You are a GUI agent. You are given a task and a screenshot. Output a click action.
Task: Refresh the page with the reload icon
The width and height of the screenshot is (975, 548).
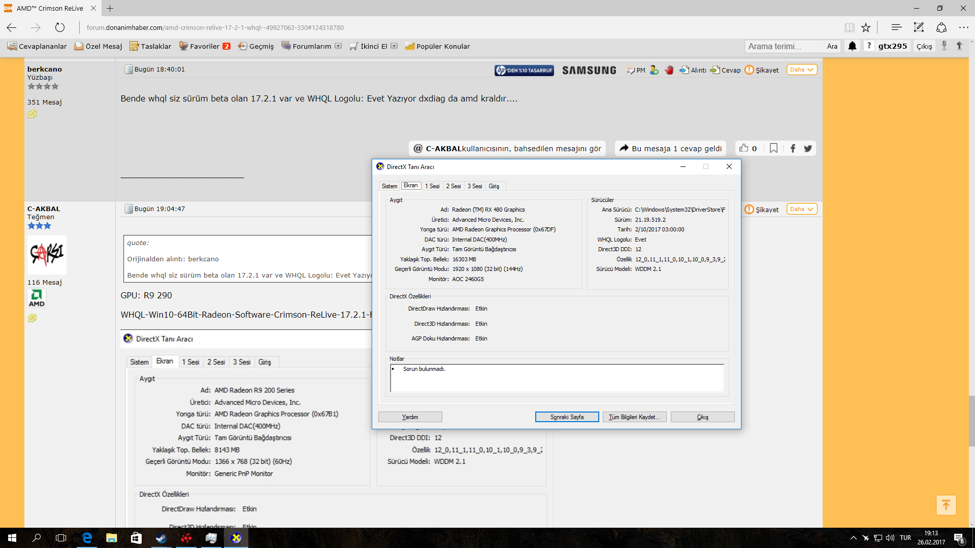[x=60, y=27]
